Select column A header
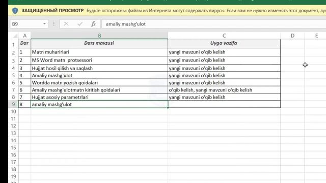The image size is (326, 183). (25, 36)
